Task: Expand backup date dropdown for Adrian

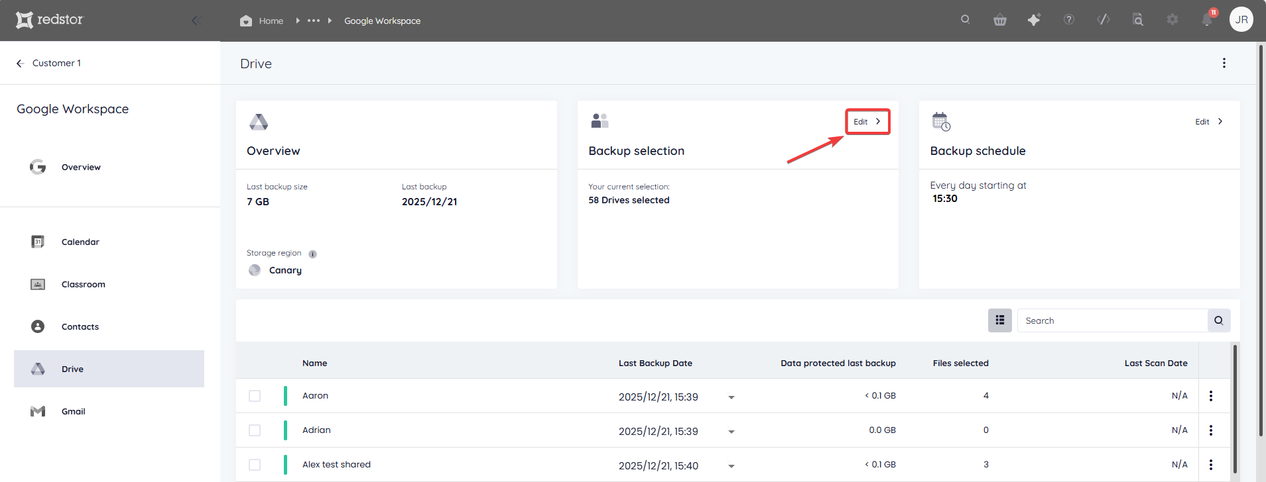Action: tap(731, 432)
